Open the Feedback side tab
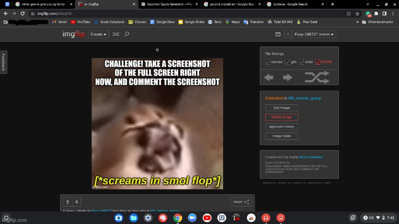Screen dimensions: 399x224 click(x=4, y=62)
